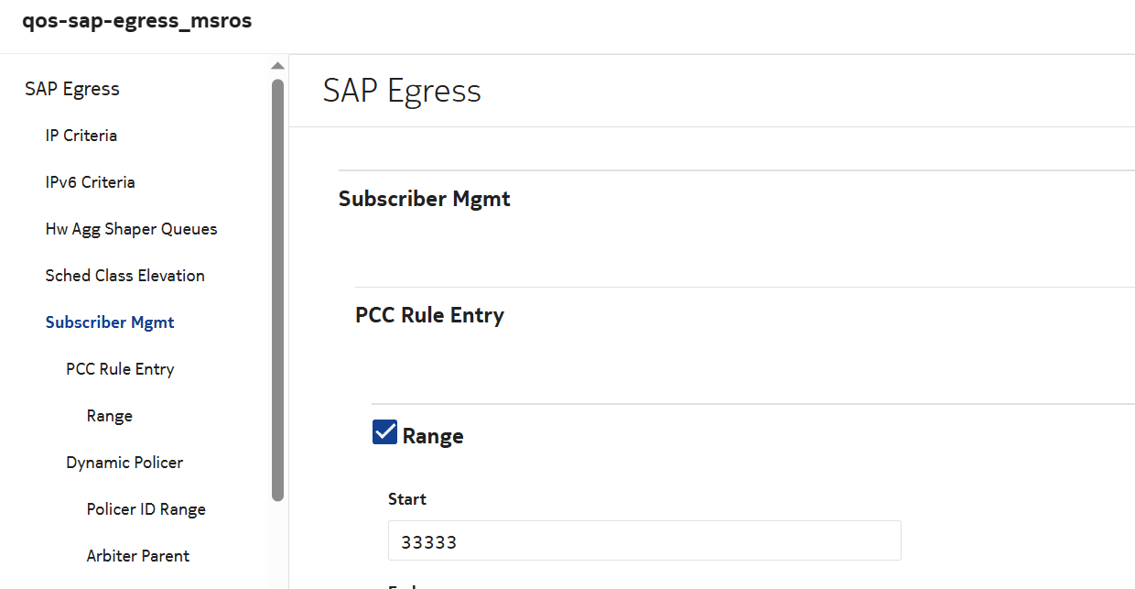This screenshot has height=589, width=1135.
Task: Jump to Sched Class Elevation
Action: 124,276
